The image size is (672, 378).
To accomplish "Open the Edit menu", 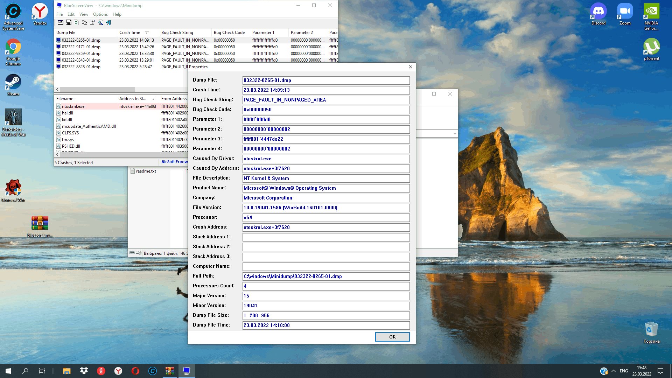I will pyautogui.click(x=71, y=14).
